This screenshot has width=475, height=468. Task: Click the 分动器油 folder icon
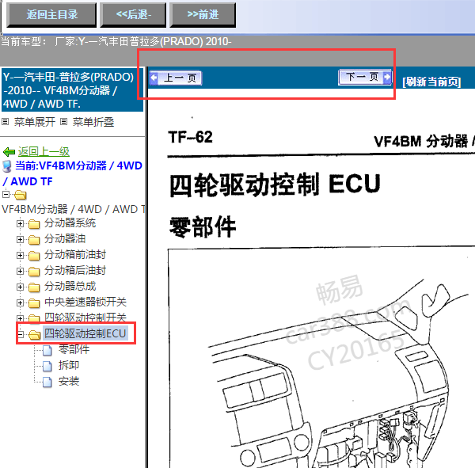34,240
